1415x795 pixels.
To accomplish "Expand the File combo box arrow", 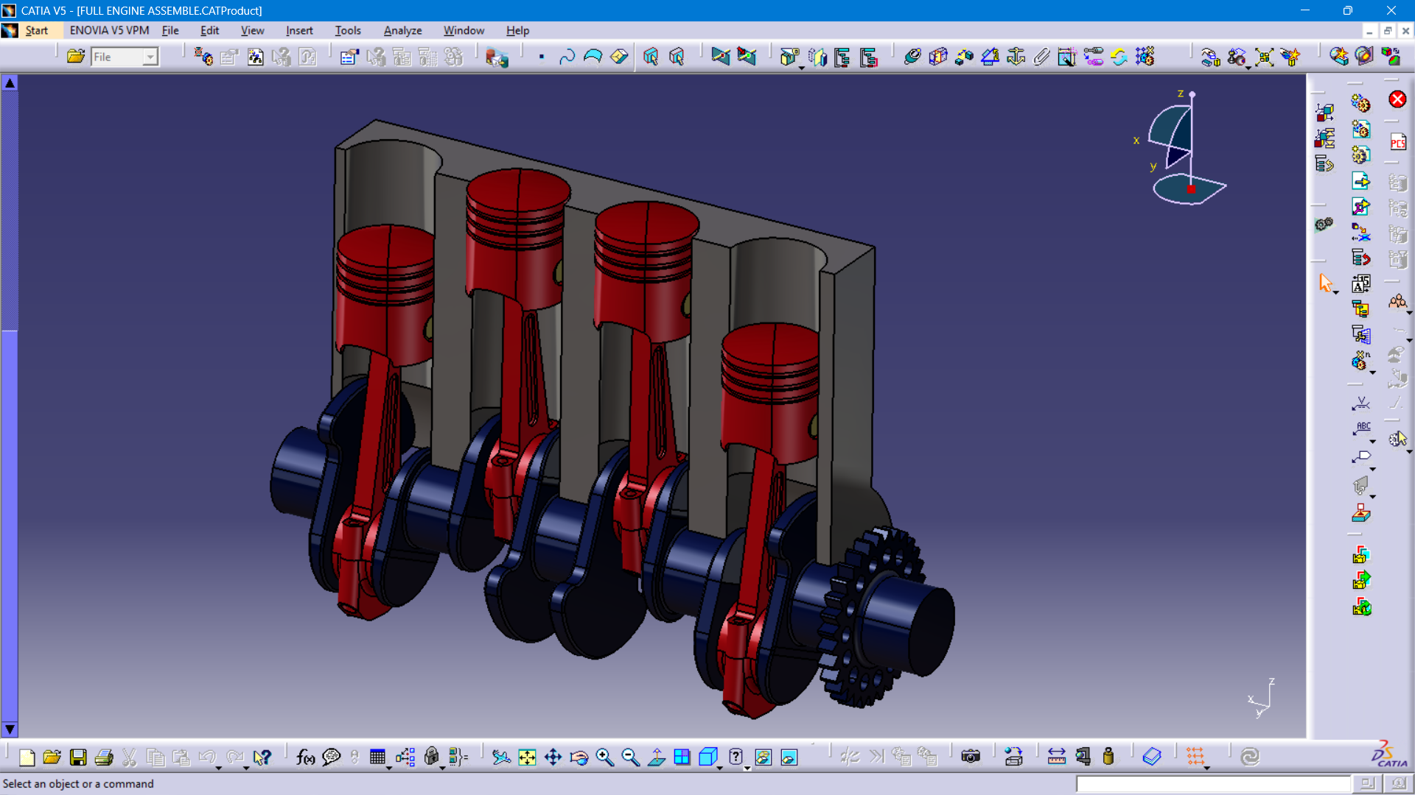I will point(150,57).
